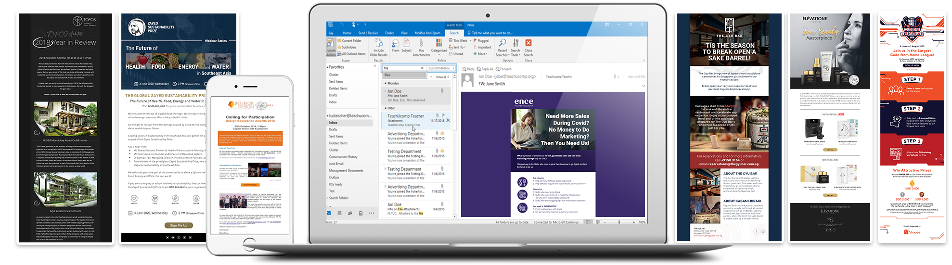
Task: Click Reply All in reading pane
Action: pyautogui.click(x=487, y=69)
